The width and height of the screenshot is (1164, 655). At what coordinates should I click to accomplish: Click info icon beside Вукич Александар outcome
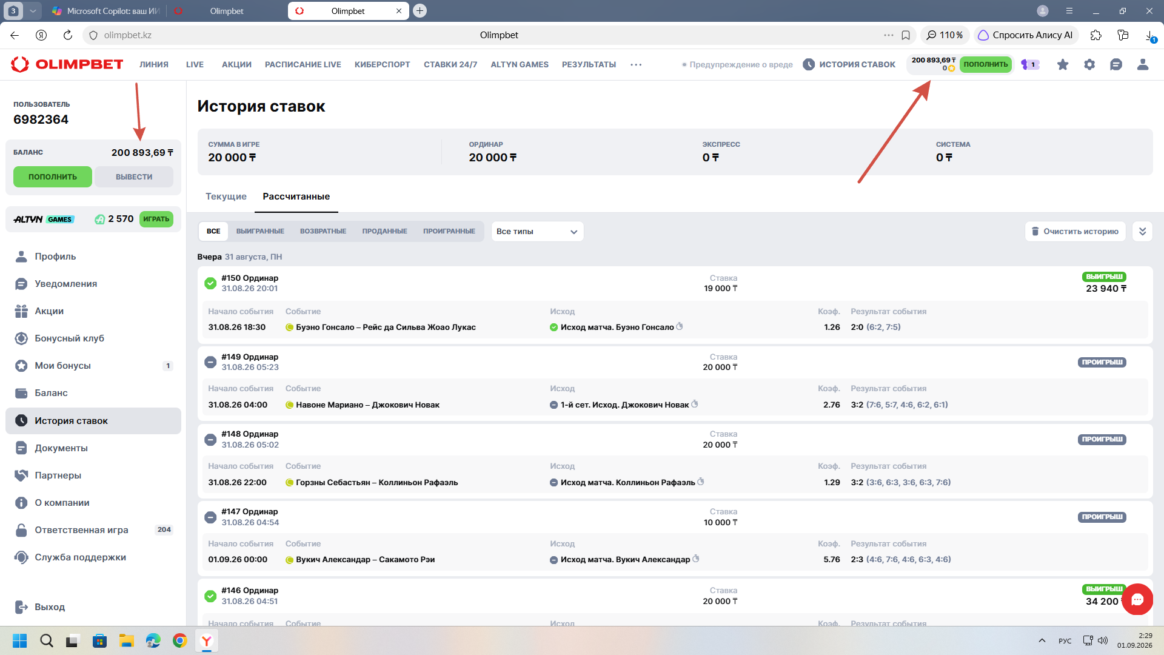tap(696, 559)
